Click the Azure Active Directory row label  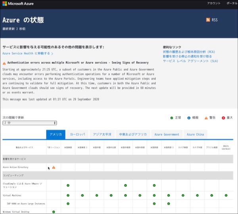pos(15,167)
